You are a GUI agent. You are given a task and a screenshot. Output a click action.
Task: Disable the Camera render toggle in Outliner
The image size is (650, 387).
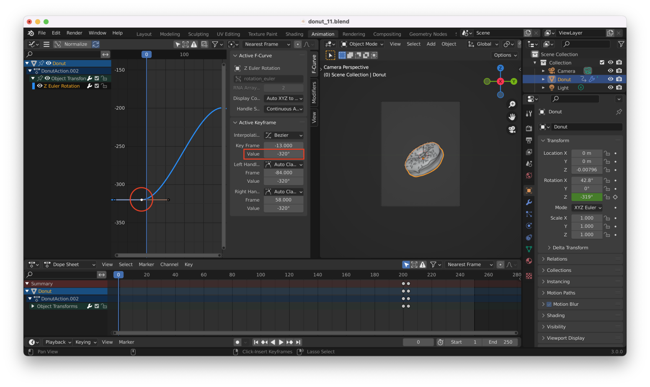pyautogui.click(x=619, y=71)
